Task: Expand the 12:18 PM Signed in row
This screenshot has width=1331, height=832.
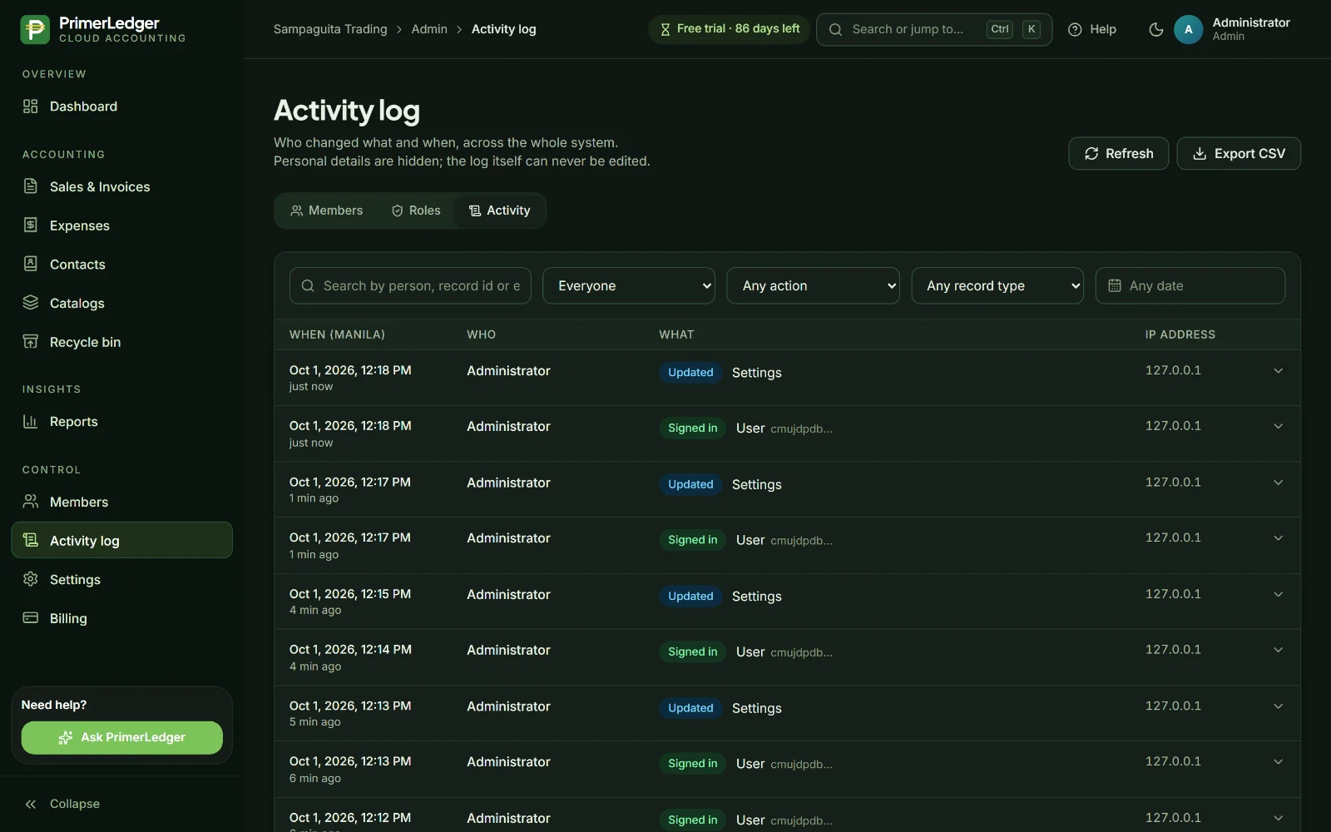Action: pyautogui.click(x=1278, y=426)
